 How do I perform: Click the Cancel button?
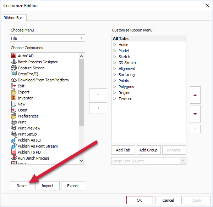click(x=168, y=200)
